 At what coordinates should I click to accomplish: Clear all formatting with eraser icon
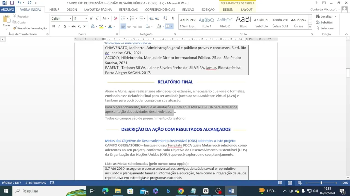[115, 19]
